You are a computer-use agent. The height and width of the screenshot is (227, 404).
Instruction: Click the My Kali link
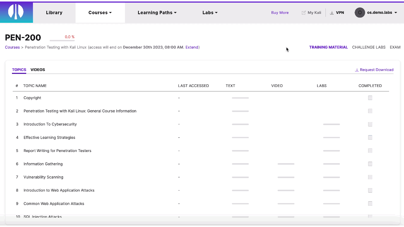pos(314,13)
